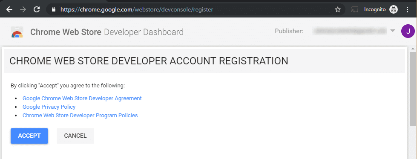Click the Incognito mode icon
Viewport: 417px width, 159px height.
click(394, 9)
